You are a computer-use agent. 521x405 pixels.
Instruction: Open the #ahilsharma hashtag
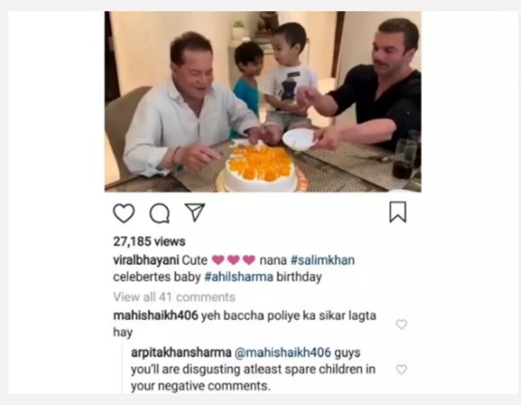pyautogui.click(x=239, y=277)
